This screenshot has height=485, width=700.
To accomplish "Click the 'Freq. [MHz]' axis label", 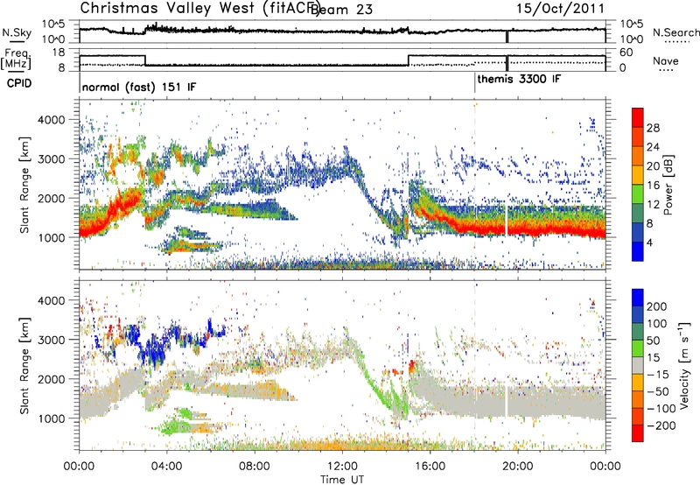I will coord(16,59).
